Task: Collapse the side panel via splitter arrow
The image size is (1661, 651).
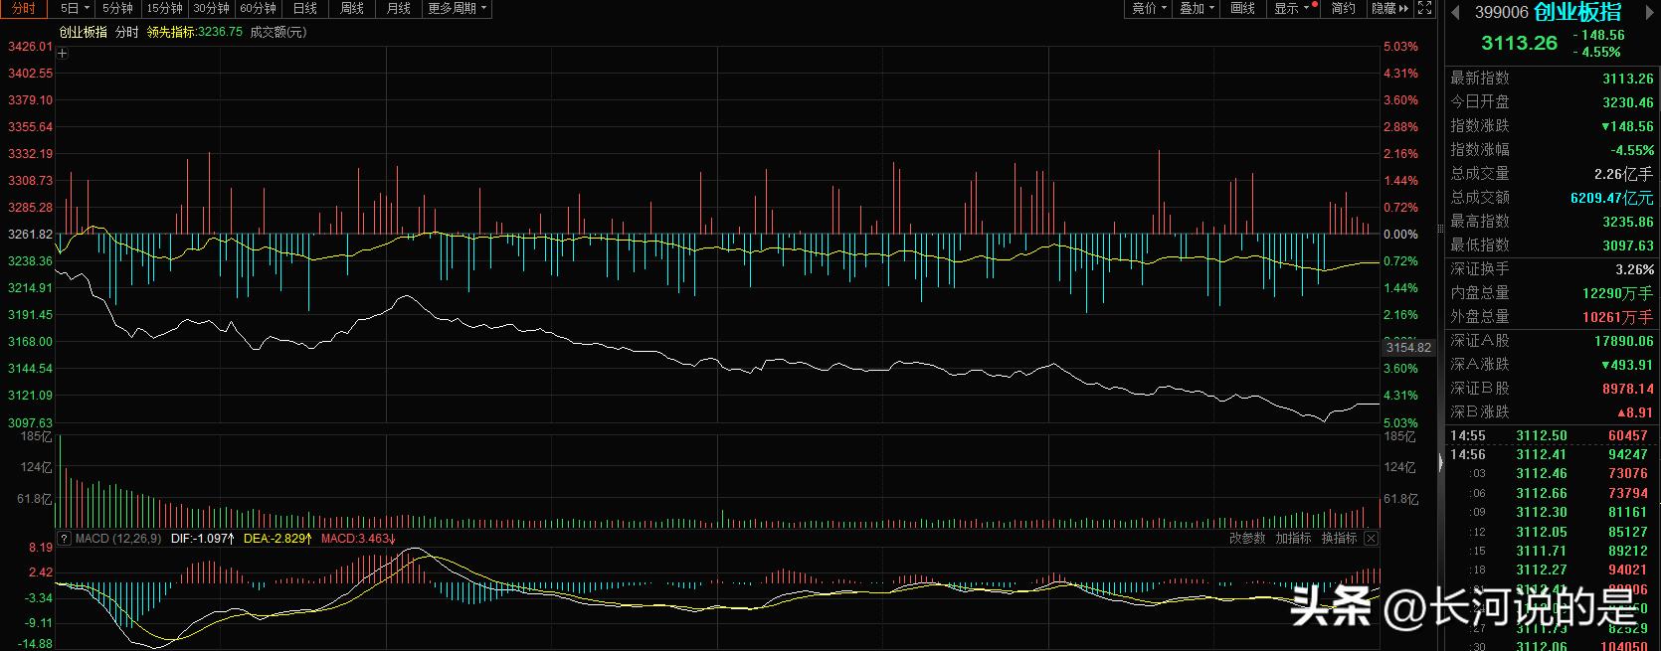Action: tap(1440, 463)
